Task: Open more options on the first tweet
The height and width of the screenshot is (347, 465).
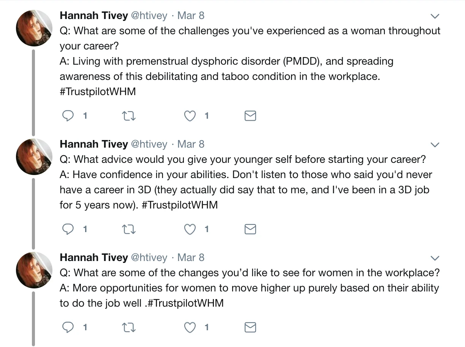Action: [435, 16]
